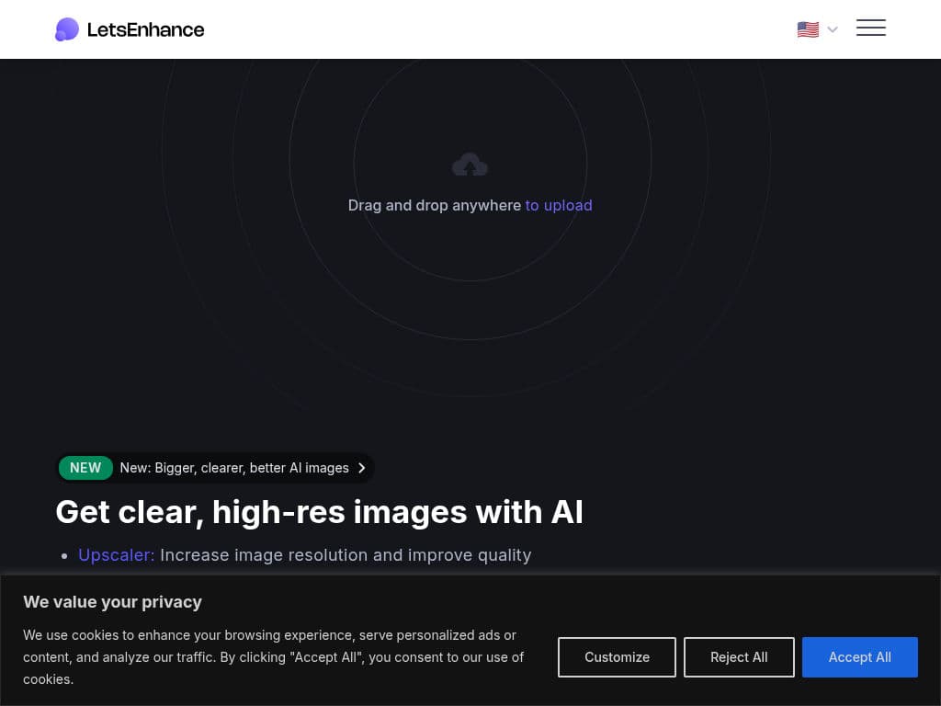This screenshot has height=706, width=941.
Task: Click the bullet point before Upscaler
Action: [x=64, y=556]
